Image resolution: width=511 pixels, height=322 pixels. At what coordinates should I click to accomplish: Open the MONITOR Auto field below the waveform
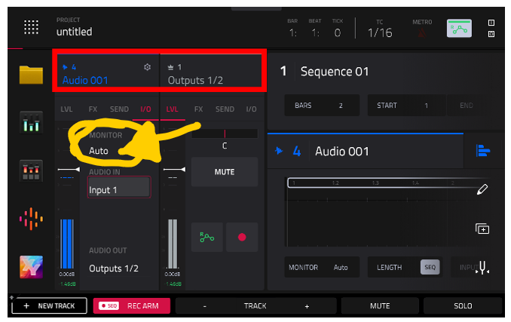(x=322, y=267)
